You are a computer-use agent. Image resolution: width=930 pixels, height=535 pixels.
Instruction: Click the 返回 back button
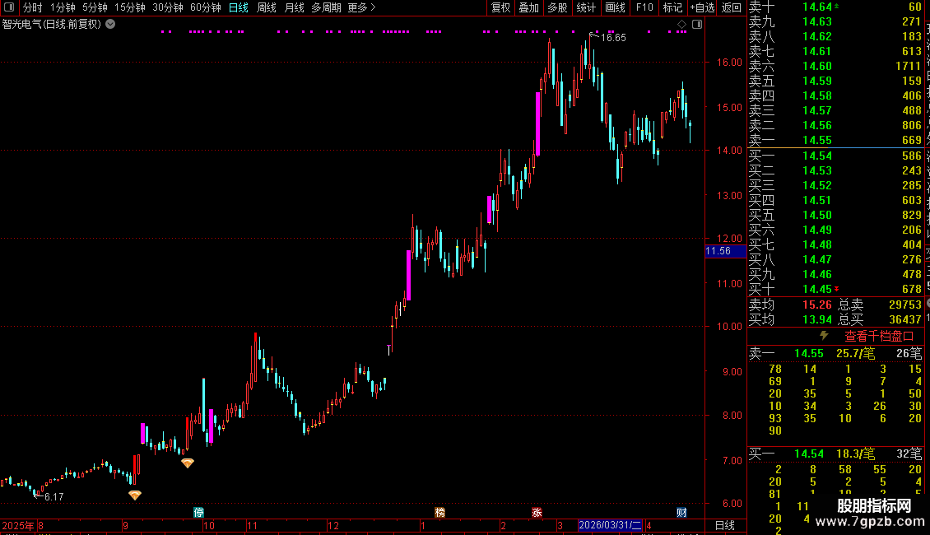(732, 7)
